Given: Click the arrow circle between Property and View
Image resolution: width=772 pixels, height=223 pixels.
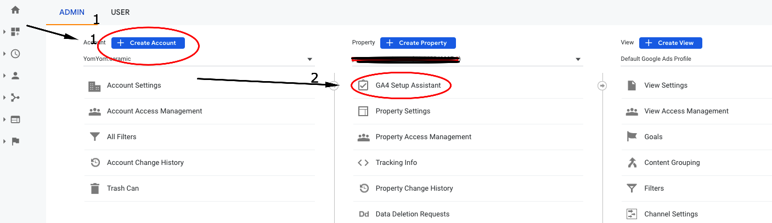Looking at the screenshot, I should click(x=602, y=85).
